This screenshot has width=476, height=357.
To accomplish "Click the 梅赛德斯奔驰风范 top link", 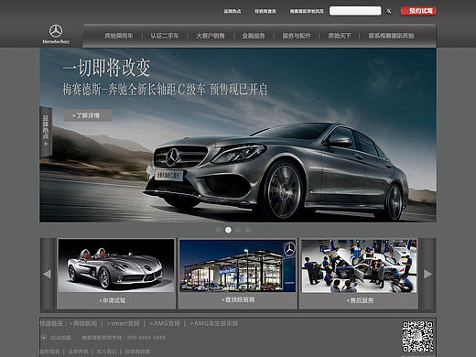I will coord(307,11).
